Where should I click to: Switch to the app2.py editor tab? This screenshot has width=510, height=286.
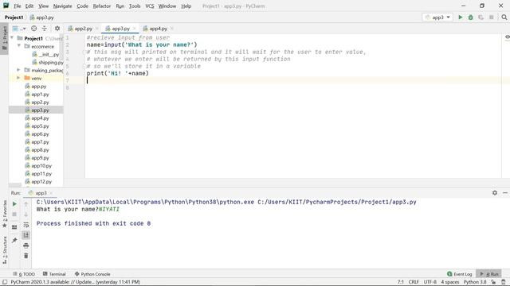(83, 29)
